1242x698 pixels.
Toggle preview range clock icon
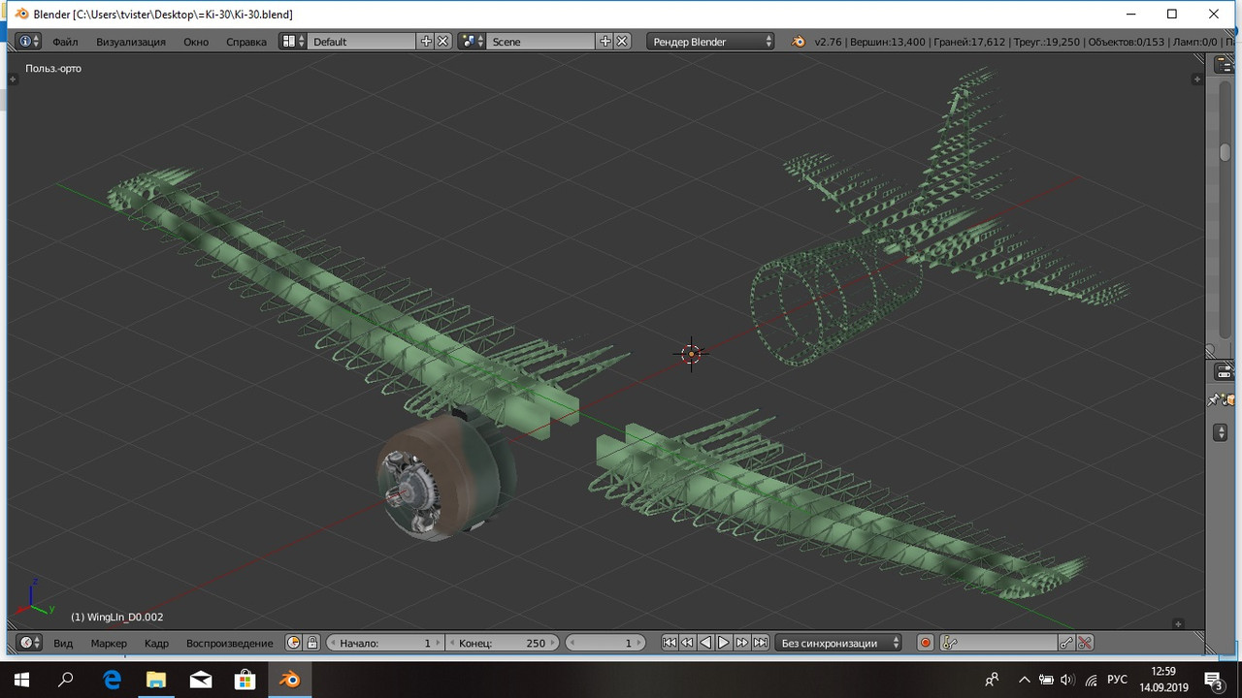(294, 643)
